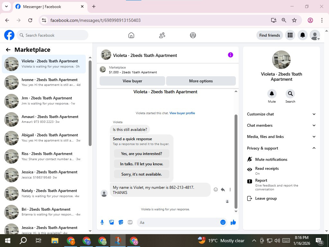The width and height of the screenshot is (329, 247).
Task: Open Ivonne's 2beds 1bath Apartment chat
Action: tap(44, 82)
